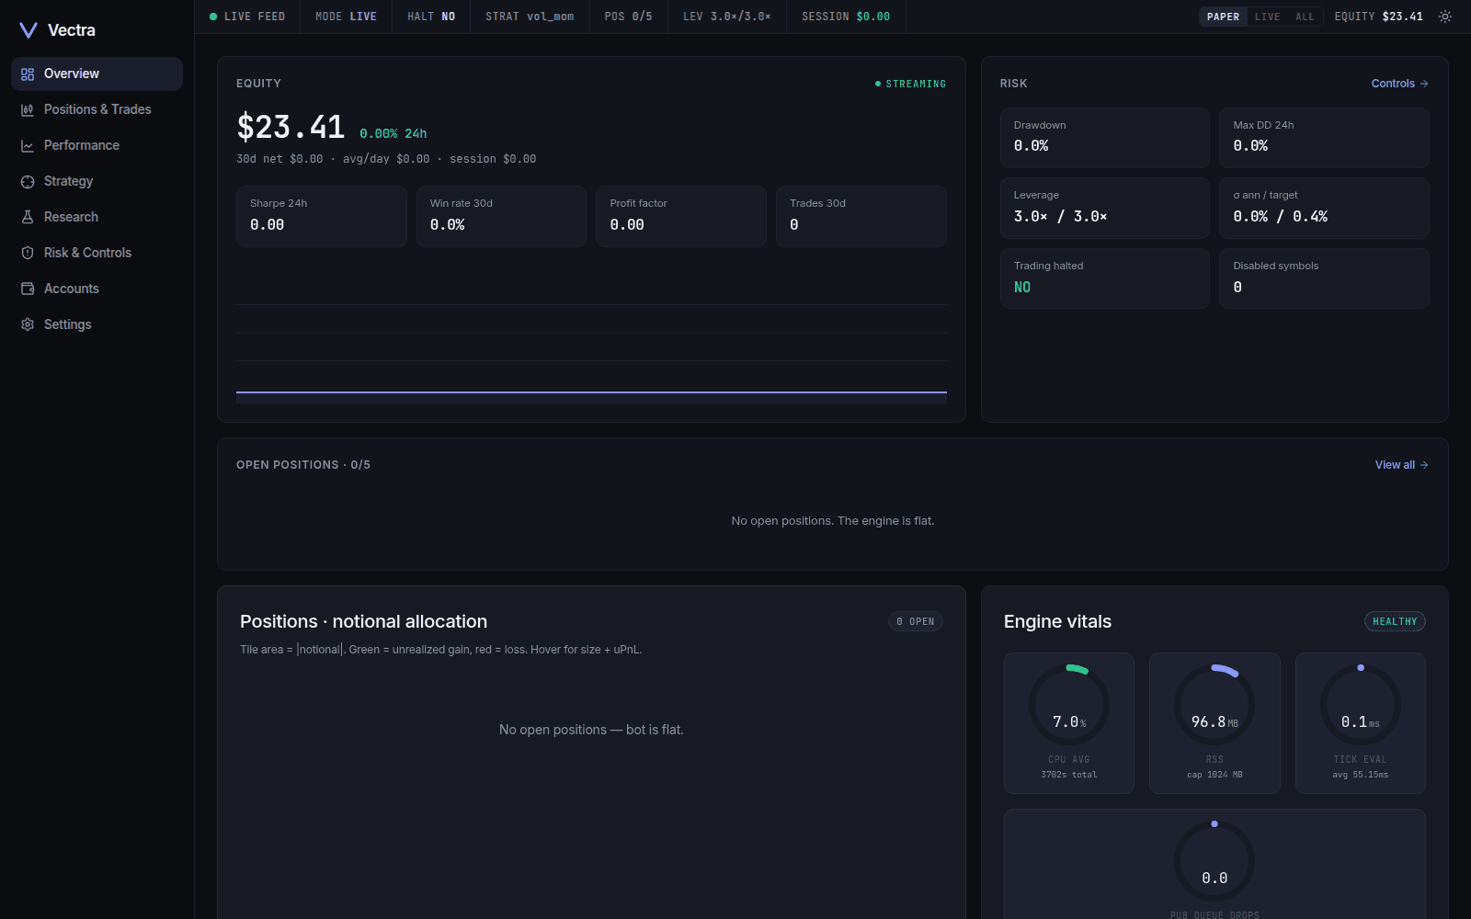Navigate to Strategy

(x=97, y=181)
